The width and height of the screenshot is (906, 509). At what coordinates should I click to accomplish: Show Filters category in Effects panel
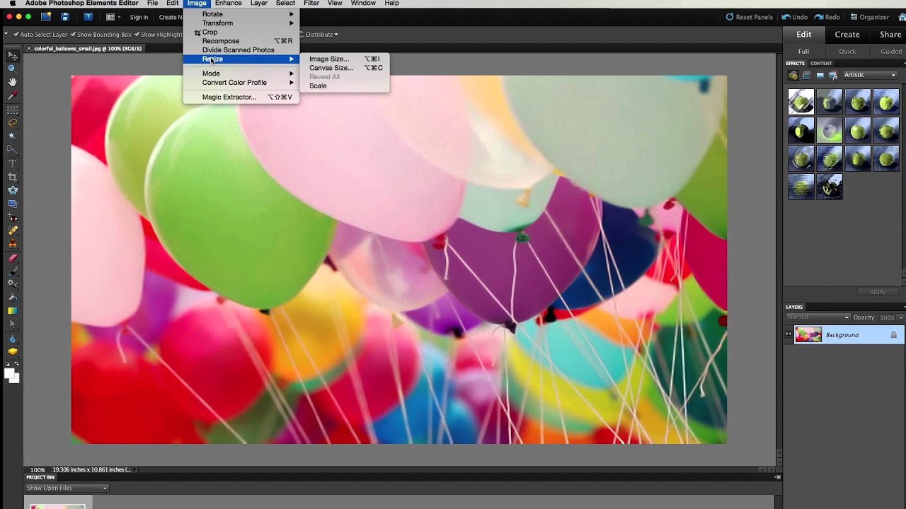793,75
